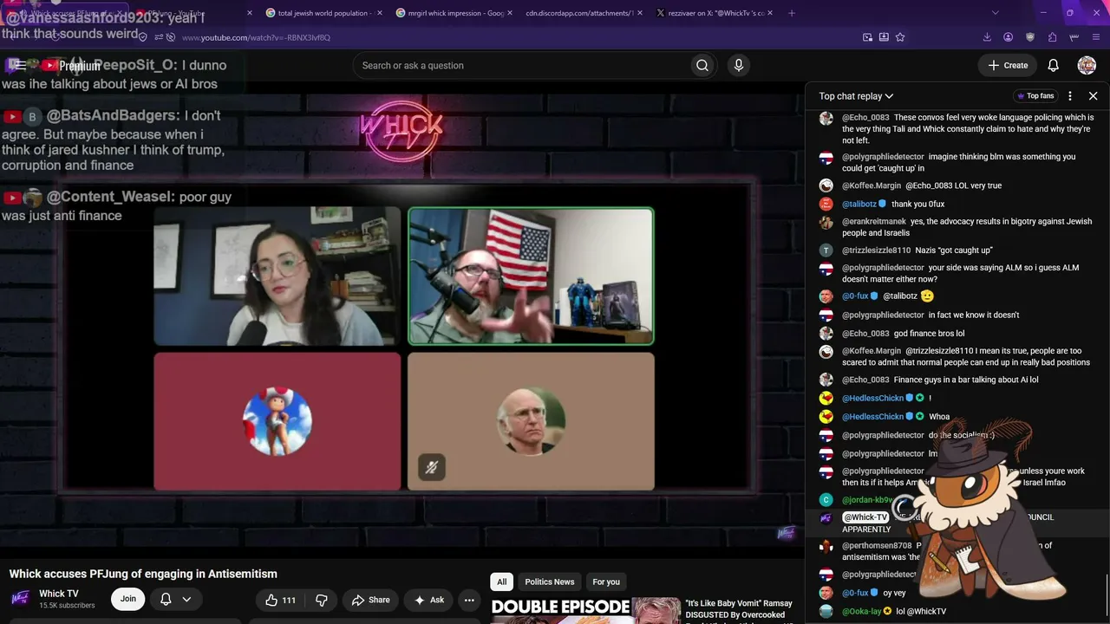Screen dimensions: 1110x624
Task: Open the browser tab list dropdown
Action: (995, 13)
